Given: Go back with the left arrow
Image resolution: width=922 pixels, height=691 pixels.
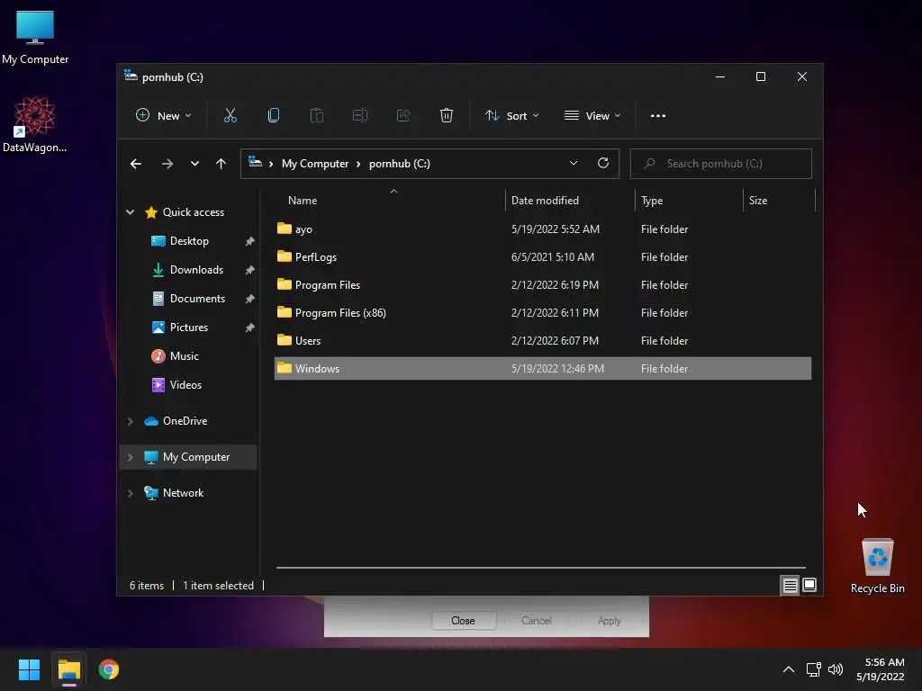Looking at the screenshot, I should (x=136, y=164).
